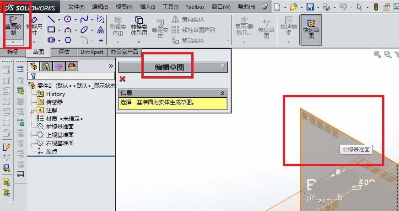Viewport: 399px width, 211px height.
Task: Select the Ellipse sketch tool
Action: coord(84,30)
